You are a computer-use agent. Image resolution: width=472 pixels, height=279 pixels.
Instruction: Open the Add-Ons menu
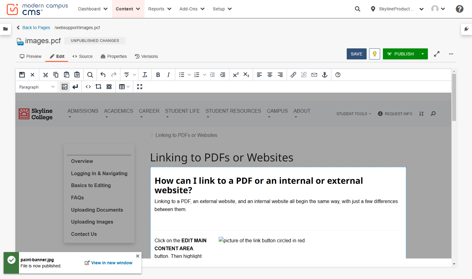[x=192, y=9]
